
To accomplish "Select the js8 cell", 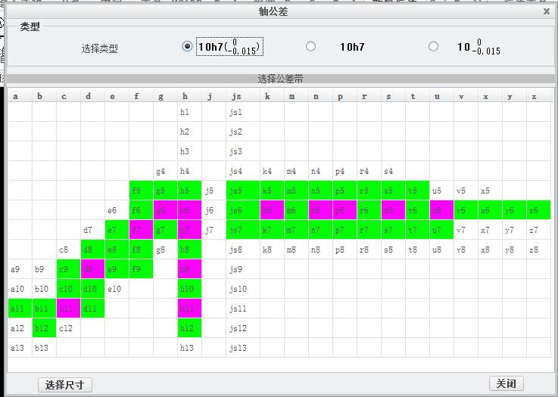I will point(243,250).
